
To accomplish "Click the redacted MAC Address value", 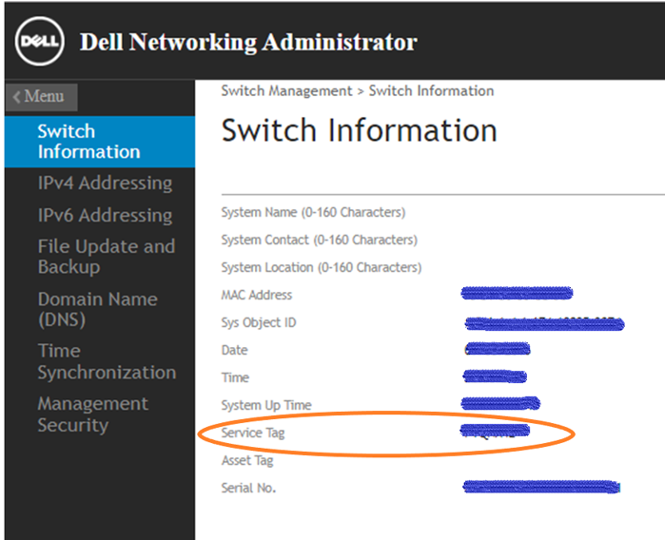I will click(517, 293).
